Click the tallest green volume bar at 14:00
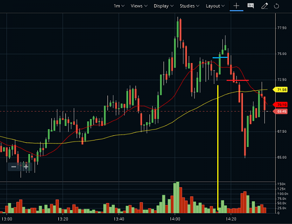Screen dimensions: 292x224 178,197
